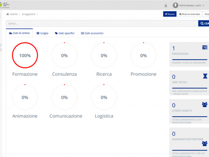Open the Administrator Lolini user dropdown

click(191, 5)
